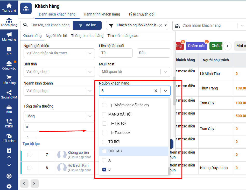Clear the Nguồn khách hàng selection

point(156,91)
